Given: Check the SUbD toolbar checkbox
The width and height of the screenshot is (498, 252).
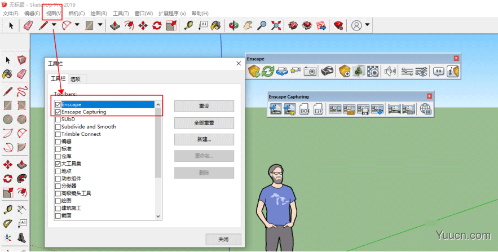Looking at the screenshot, I should pos(58,120).
